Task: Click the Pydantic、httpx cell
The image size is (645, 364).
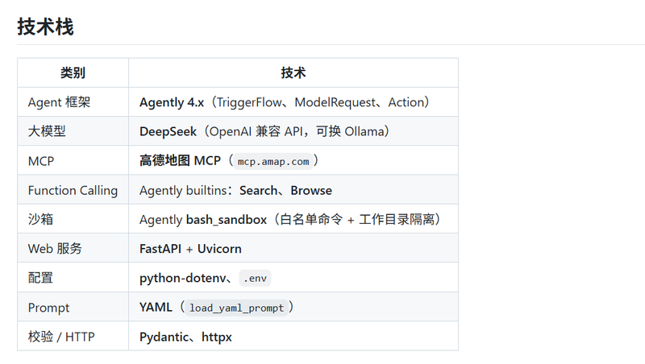Action: click(293, 336)
